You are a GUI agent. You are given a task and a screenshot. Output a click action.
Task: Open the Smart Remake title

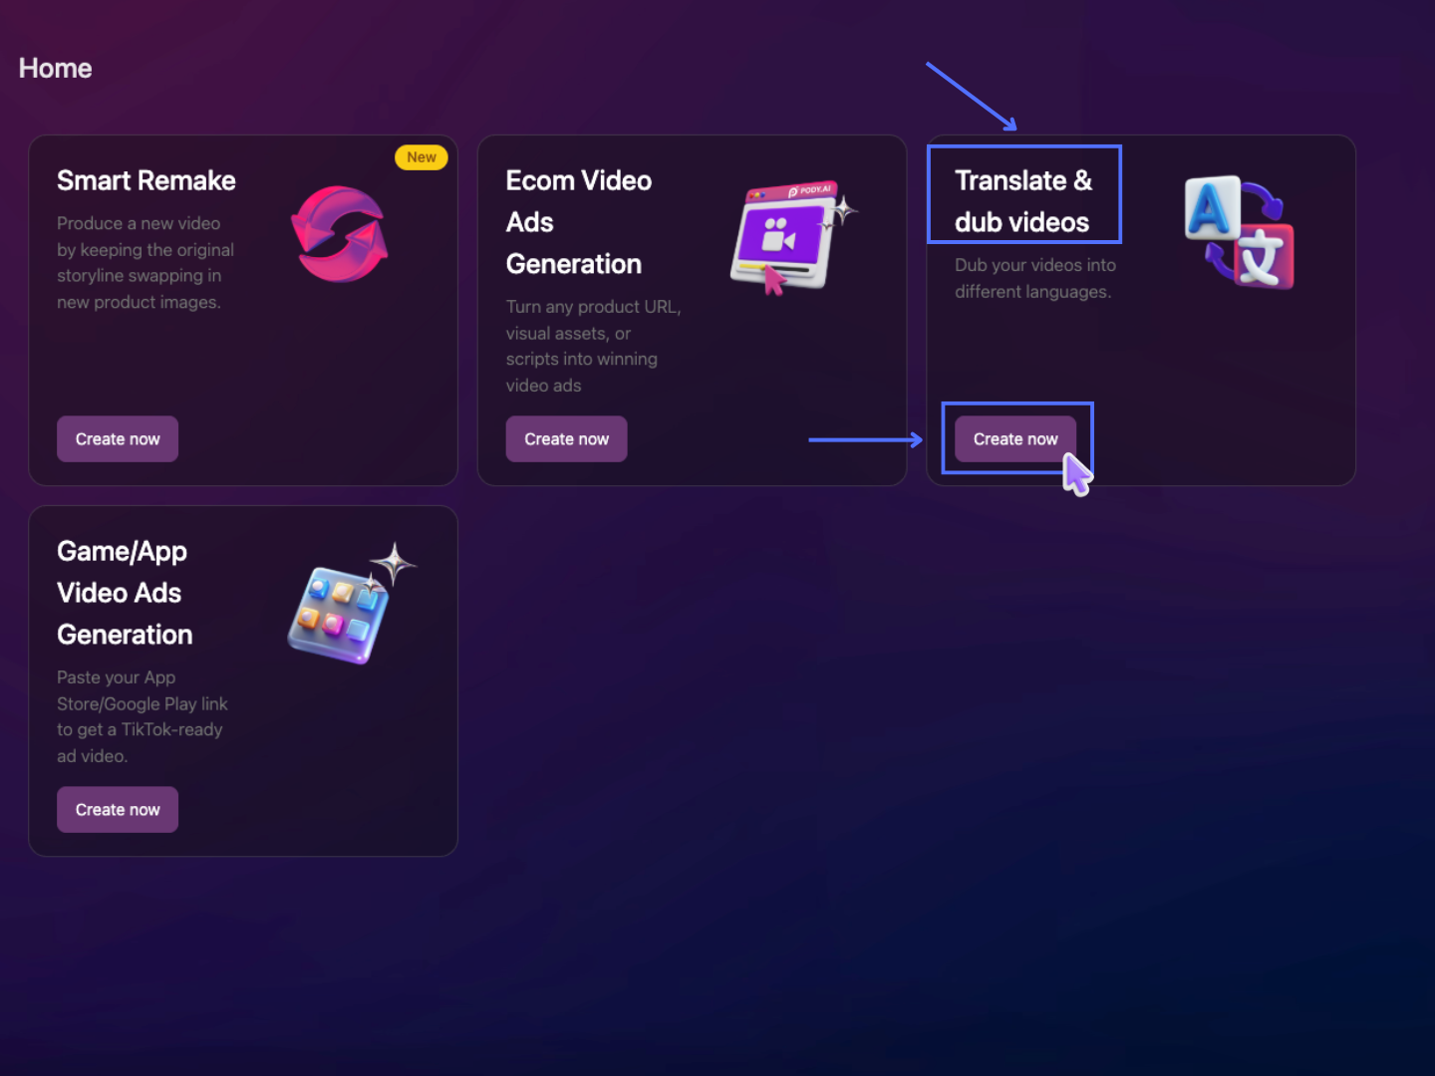146,180
